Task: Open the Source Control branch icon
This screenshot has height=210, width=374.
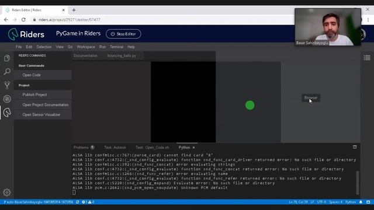Action: pyautogui.click(x=7, y=85)
